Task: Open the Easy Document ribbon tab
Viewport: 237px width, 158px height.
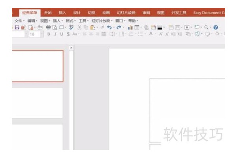Action: tap(209, 13)
